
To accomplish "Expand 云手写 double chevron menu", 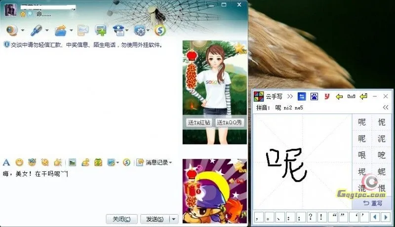I will point(290,96).
